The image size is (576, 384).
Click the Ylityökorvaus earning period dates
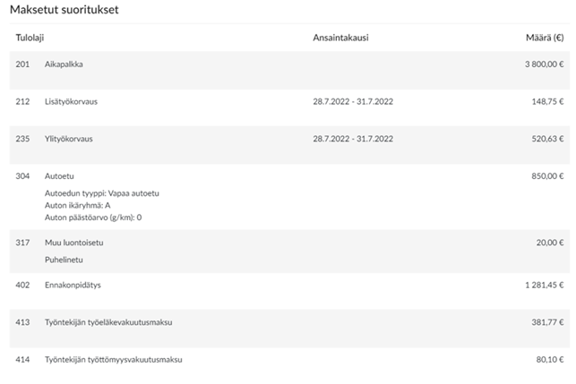click(x=353, y=139)
